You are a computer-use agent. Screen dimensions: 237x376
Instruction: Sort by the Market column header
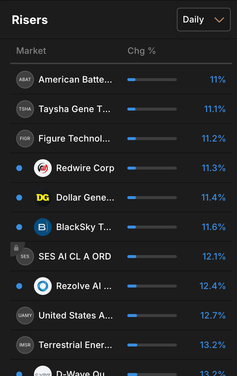coord(31,51)
